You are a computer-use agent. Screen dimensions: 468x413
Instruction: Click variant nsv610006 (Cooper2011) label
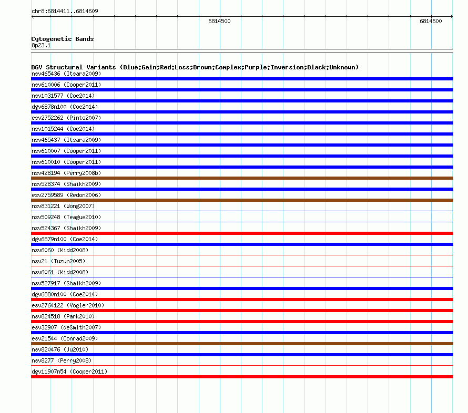pos(66,85)
